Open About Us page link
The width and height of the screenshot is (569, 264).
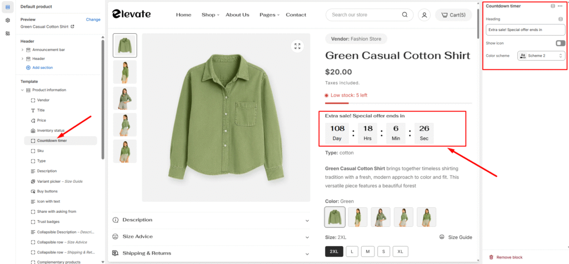237,15
